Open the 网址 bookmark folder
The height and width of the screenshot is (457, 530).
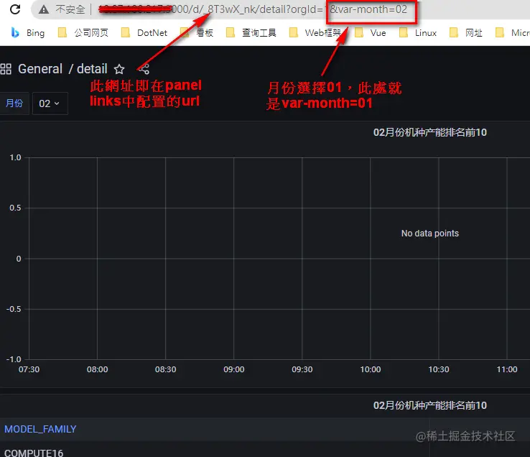point(466,33)
